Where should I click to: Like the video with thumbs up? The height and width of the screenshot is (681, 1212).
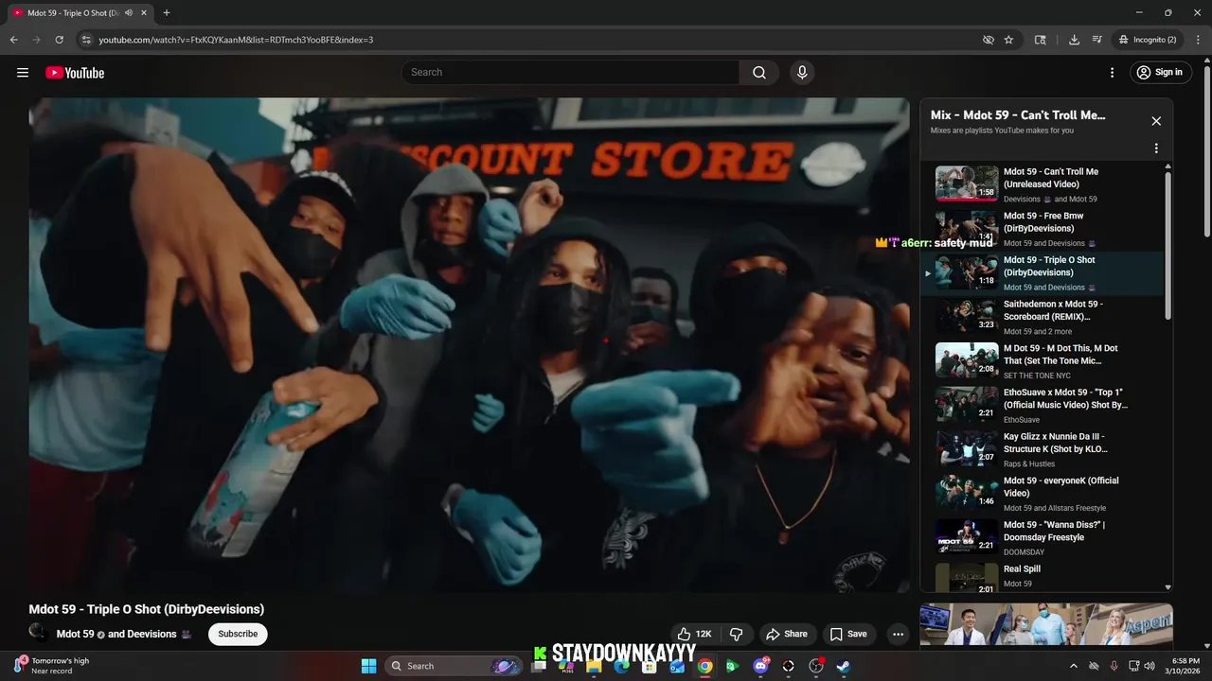tap(694, 634)
